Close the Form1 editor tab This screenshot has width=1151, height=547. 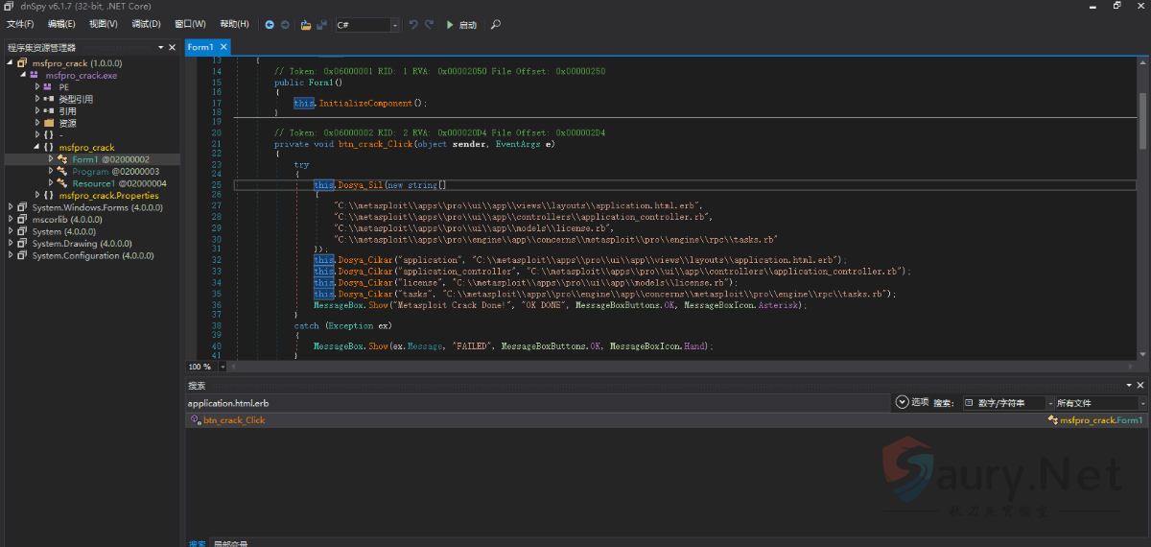pyautogui.click(x=223, y=46)
